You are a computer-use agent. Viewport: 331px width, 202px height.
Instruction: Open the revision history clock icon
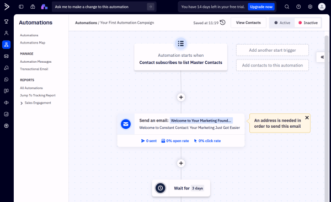pyautogui.click(x=223, y=23)
